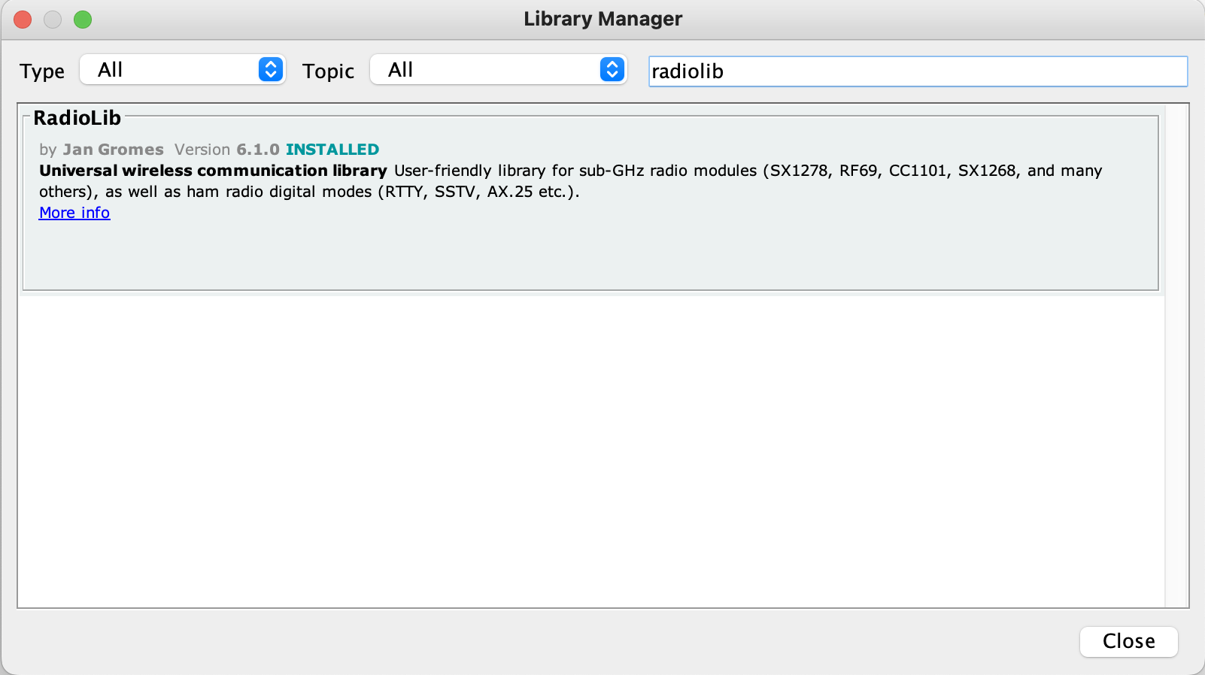The height and width of the screenshot is (675, 1205).
Task: Click the Universal wireless communication library description
Action: (213, 171)
